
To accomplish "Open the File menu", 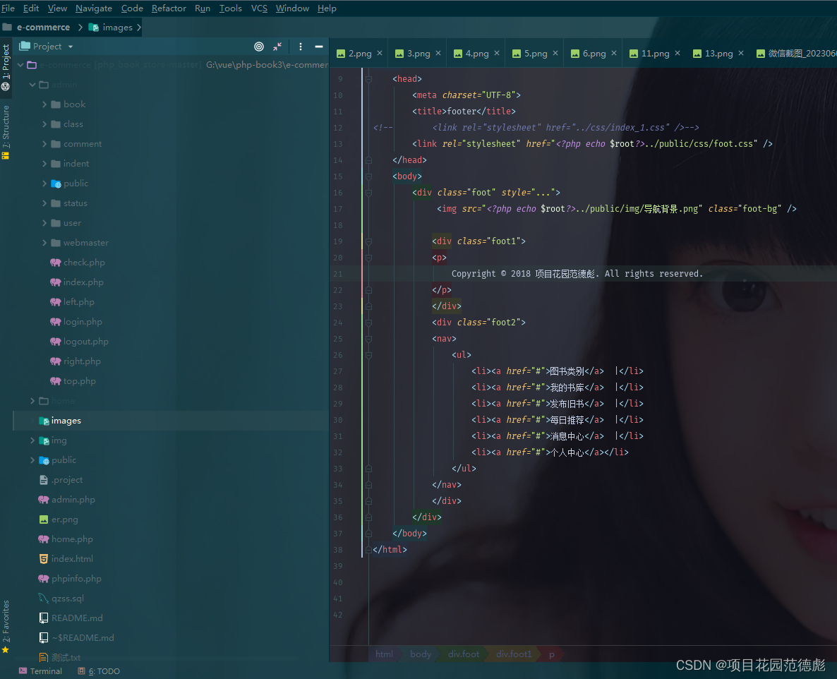I will (8, 8).
